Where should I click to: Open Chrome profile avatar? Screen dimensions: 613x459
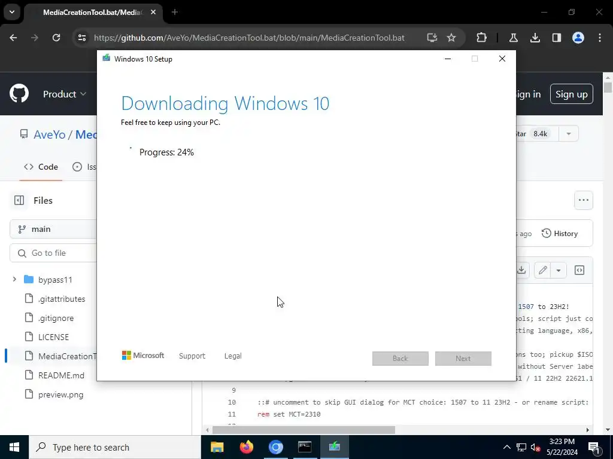(x=578, y=38)
